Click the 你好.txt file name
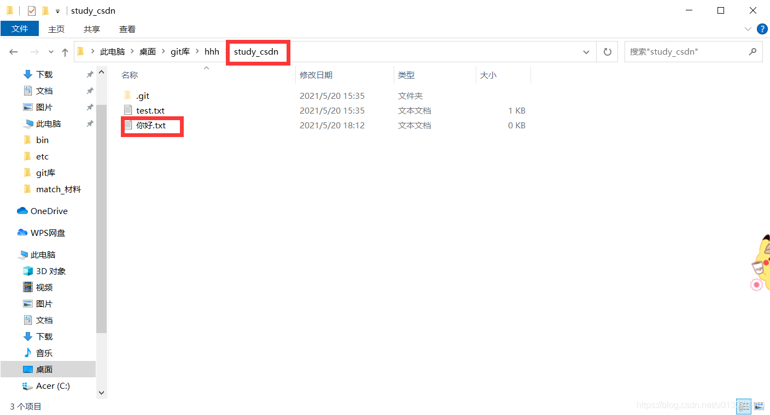Screen dimensions: 770x415 151,125
